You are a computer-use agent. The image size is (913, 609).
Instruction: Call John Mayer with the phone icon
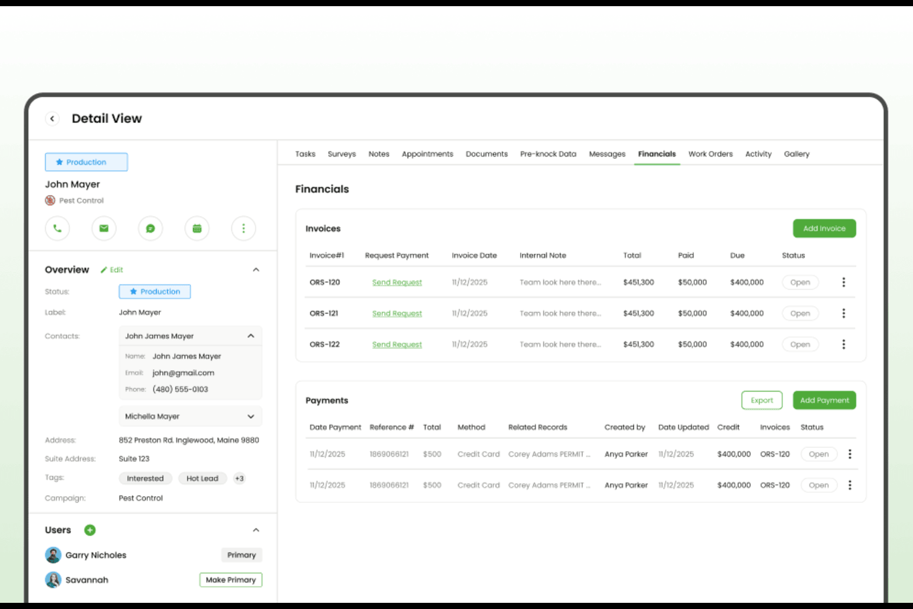click(57, 228)
